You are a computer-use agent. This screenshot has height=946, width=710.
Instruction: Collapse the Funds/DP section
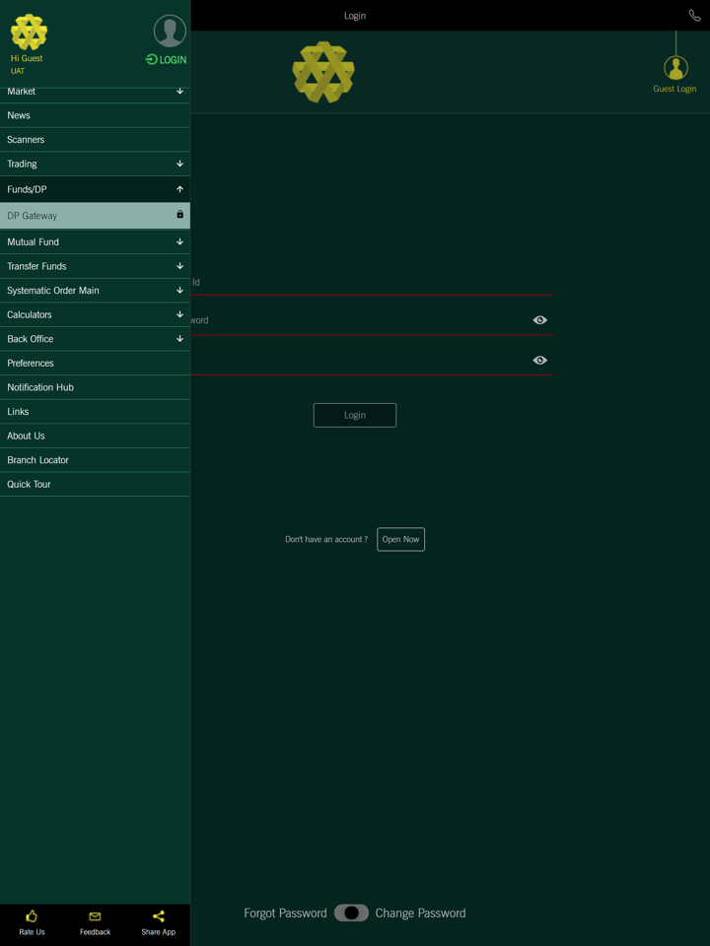(x=179, y=189)
